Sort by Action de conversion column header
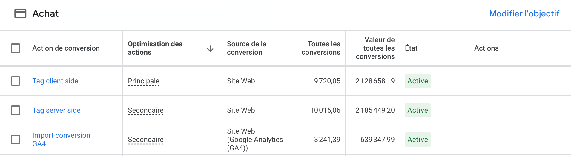Viewport: 571px width, 156px height. 66,48
